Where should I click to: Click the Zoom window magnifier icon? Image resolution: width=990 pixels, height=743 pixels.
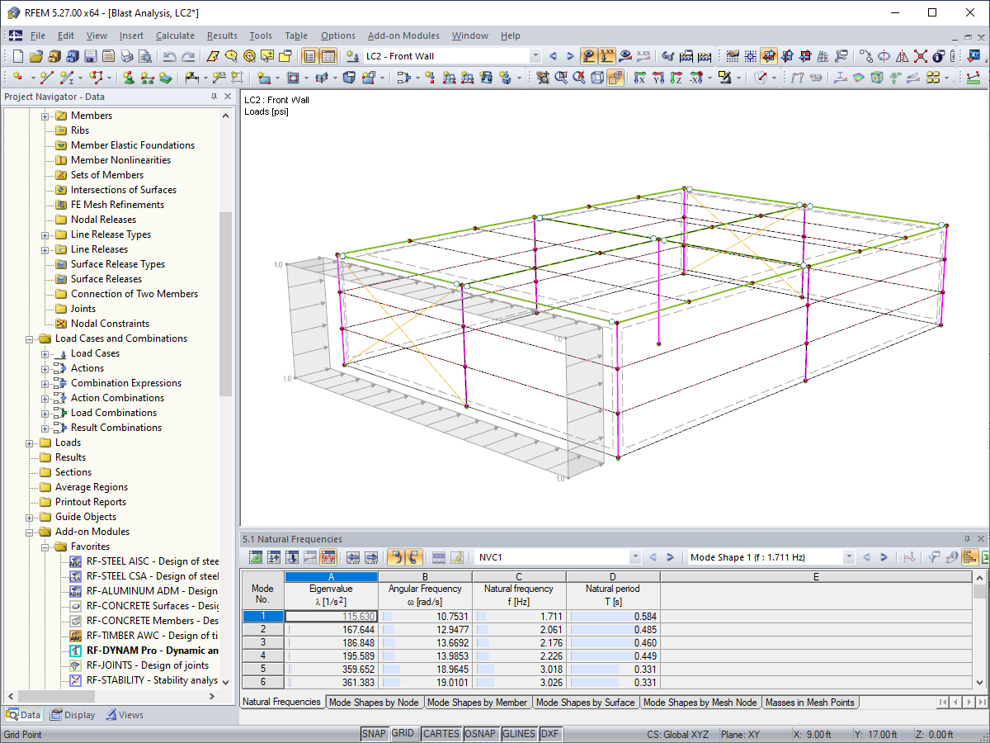tap(561, 78)
